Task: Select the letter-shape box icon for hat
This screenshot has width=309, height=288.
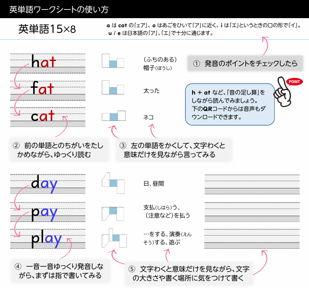Action: pyautogui.click(x=113, y=61)
